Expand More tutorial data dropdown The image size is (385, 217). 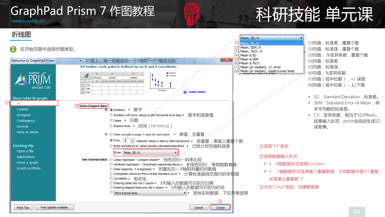(150, 193)
